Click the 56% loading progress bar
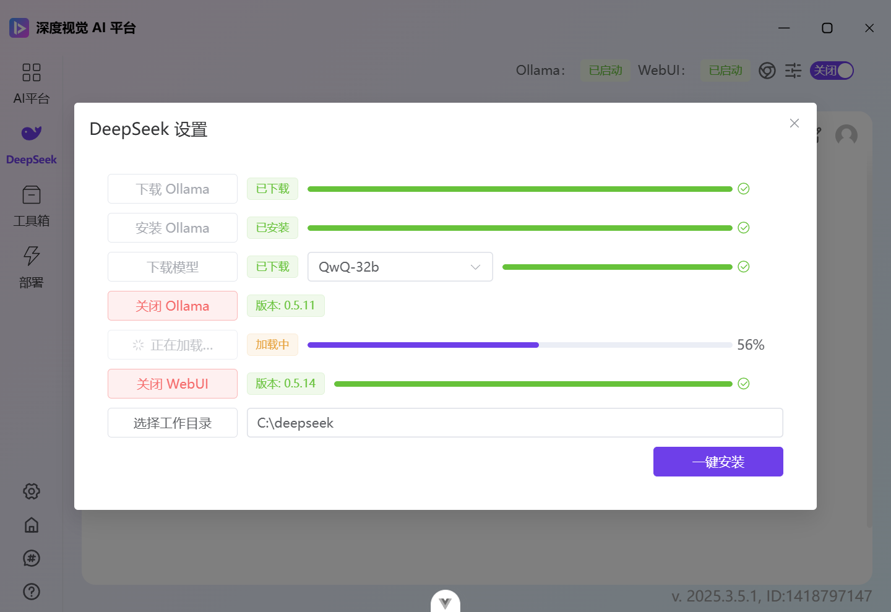 (520, 345)
